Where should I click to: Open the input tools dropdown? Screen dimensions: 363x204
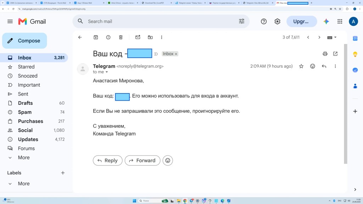(x=332, y=37)
